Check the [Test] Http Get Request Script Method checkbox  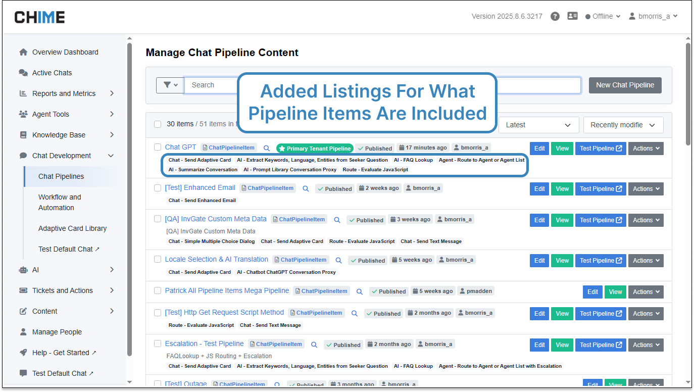pos(158,313)
